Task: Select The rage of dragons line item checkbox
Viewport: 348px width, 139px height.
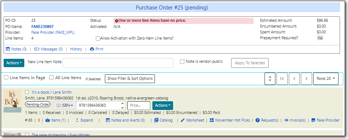Action: tap(27, 134)
